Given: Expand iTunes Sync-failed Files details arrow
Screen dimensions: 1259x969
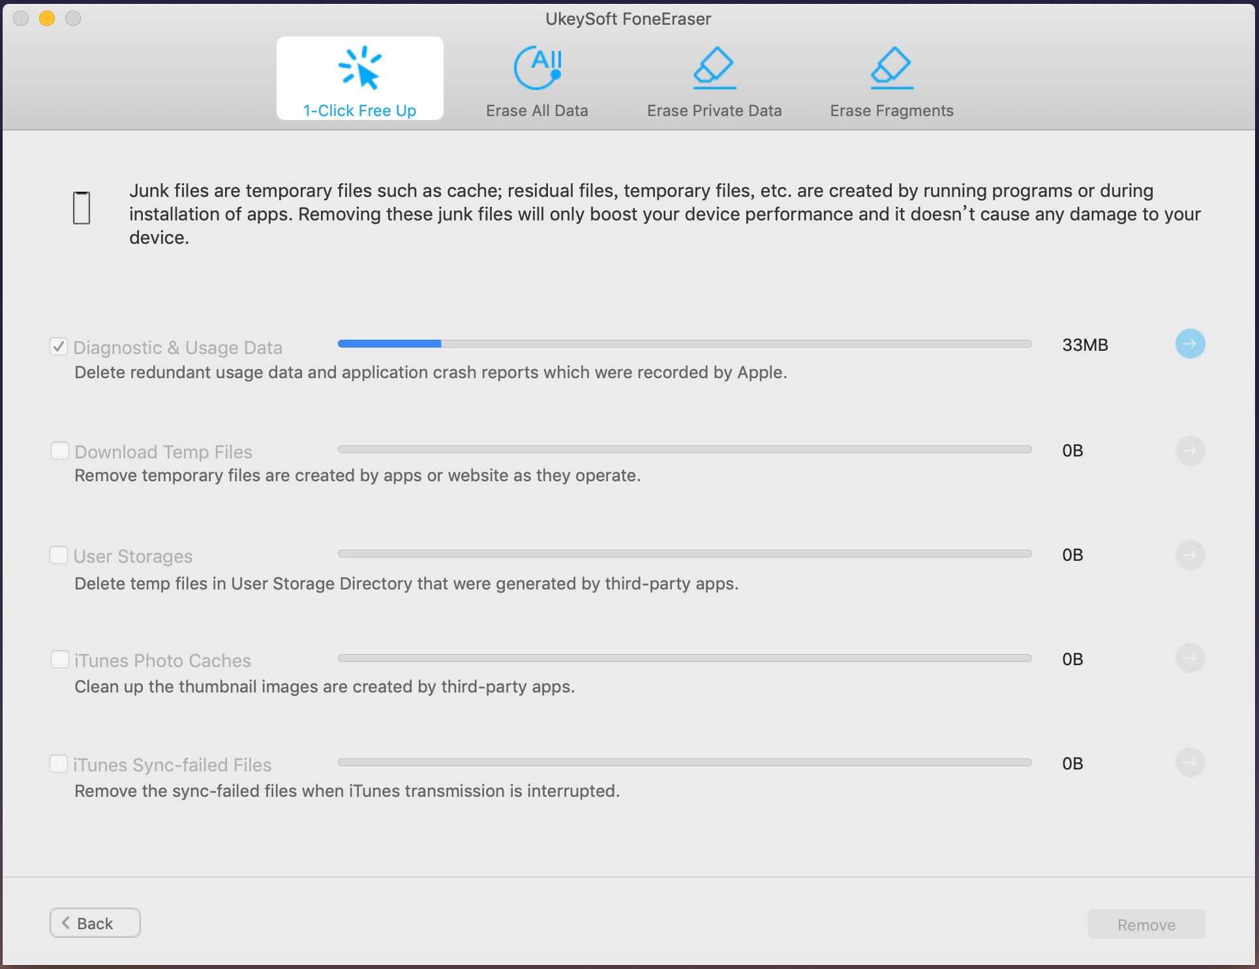Looking at the screenshot, I should (1189, 762).
